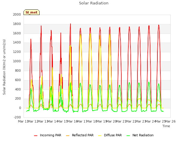
Task: Select the Diffuse PAR legend label
Action: coord(113,135)
